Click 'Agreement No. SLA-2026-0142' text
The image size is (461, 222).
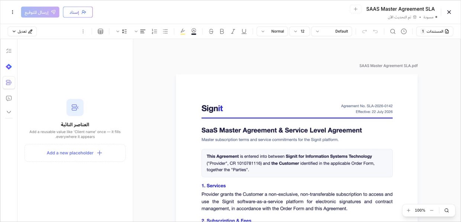pos(367,106)
